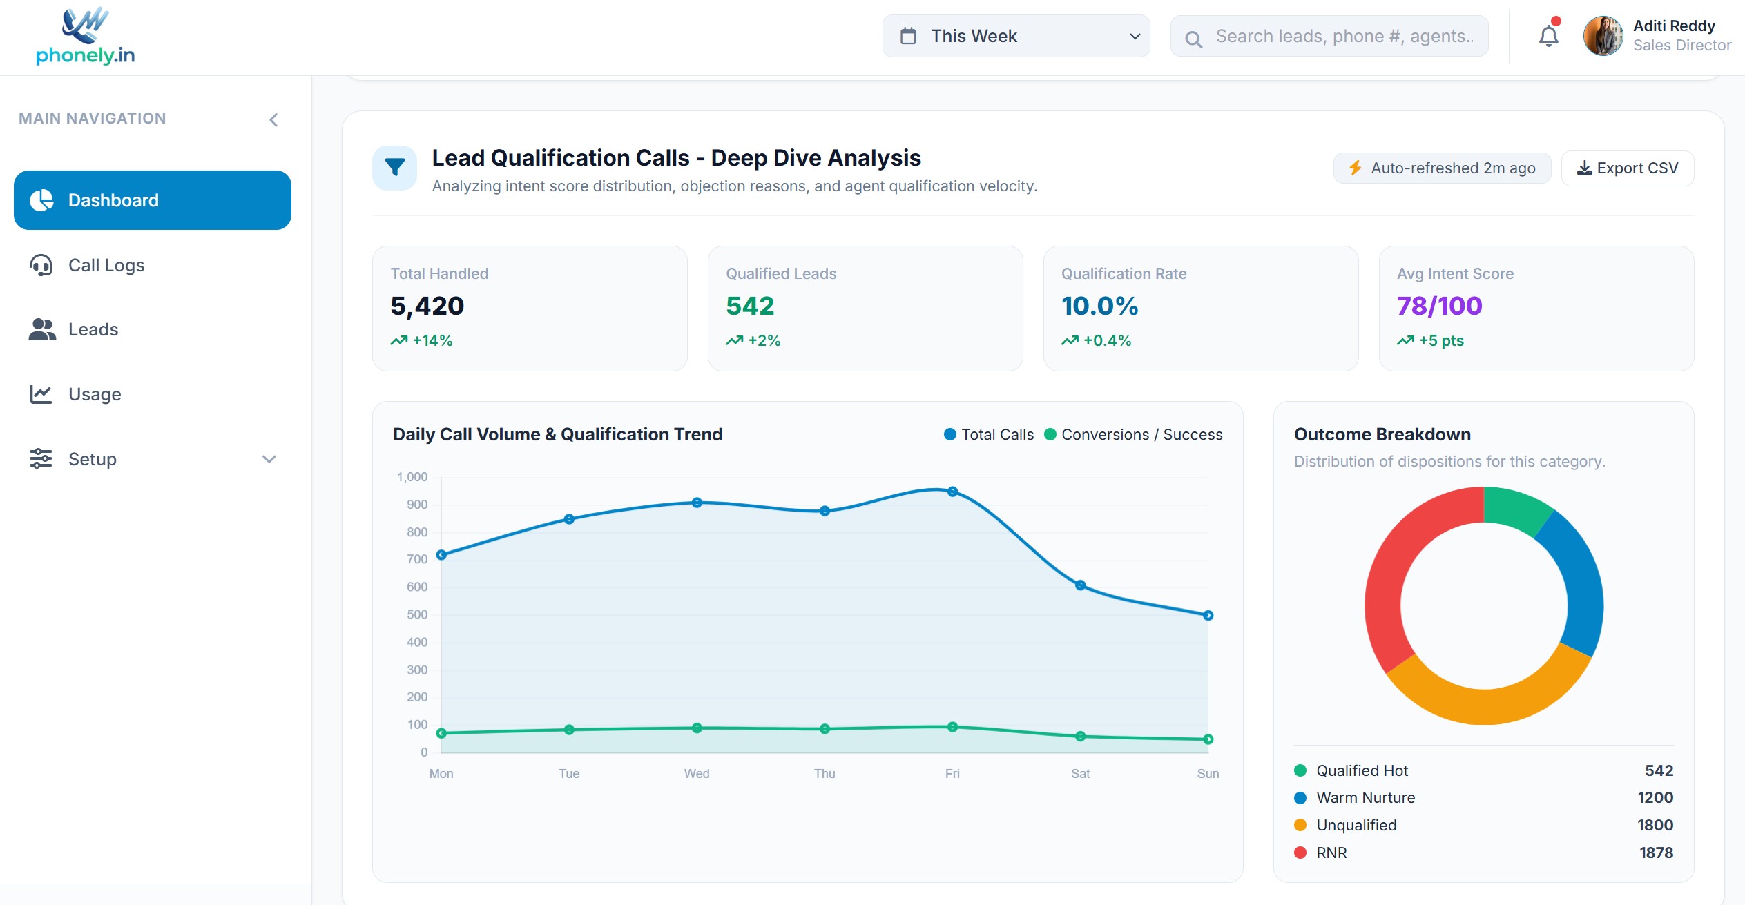Click the Auto-refreshed 2m ago badge
The image size is (1745, 905).
1442,168
